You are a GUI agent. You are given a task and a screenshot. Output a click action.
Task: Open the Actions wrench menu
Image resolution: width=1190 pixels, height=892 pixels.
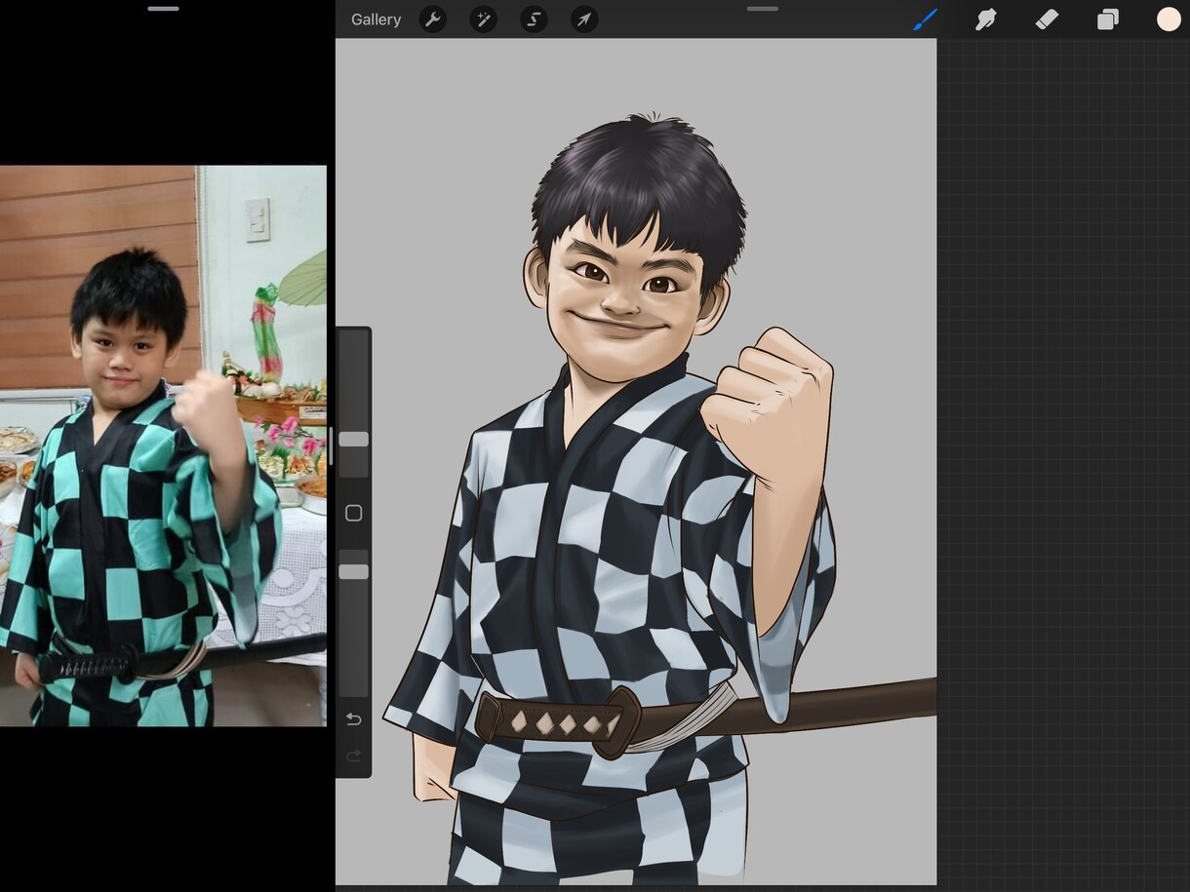coord(433,19)
